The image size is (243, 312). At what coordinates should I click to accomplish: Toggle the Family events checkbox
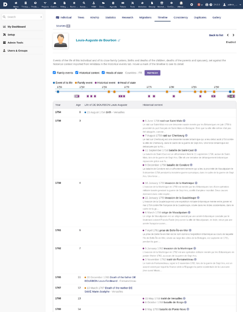coord(54,72)
